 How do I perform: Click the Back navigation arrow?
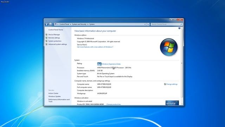point(46,24)
